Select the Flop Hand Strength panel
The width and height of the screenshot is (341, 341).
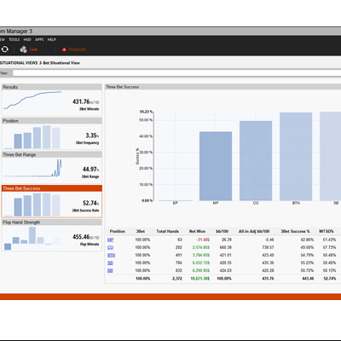pos(52,235)
